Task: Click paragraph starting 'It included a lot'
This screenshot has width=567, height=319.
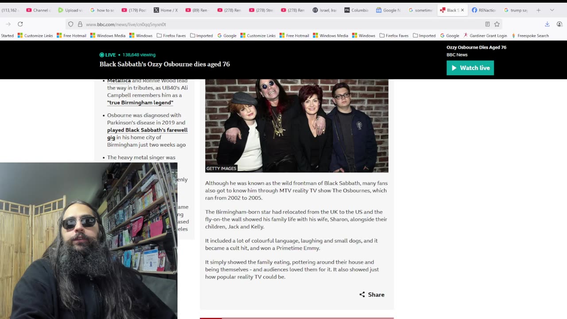Action: click(291, 245)
